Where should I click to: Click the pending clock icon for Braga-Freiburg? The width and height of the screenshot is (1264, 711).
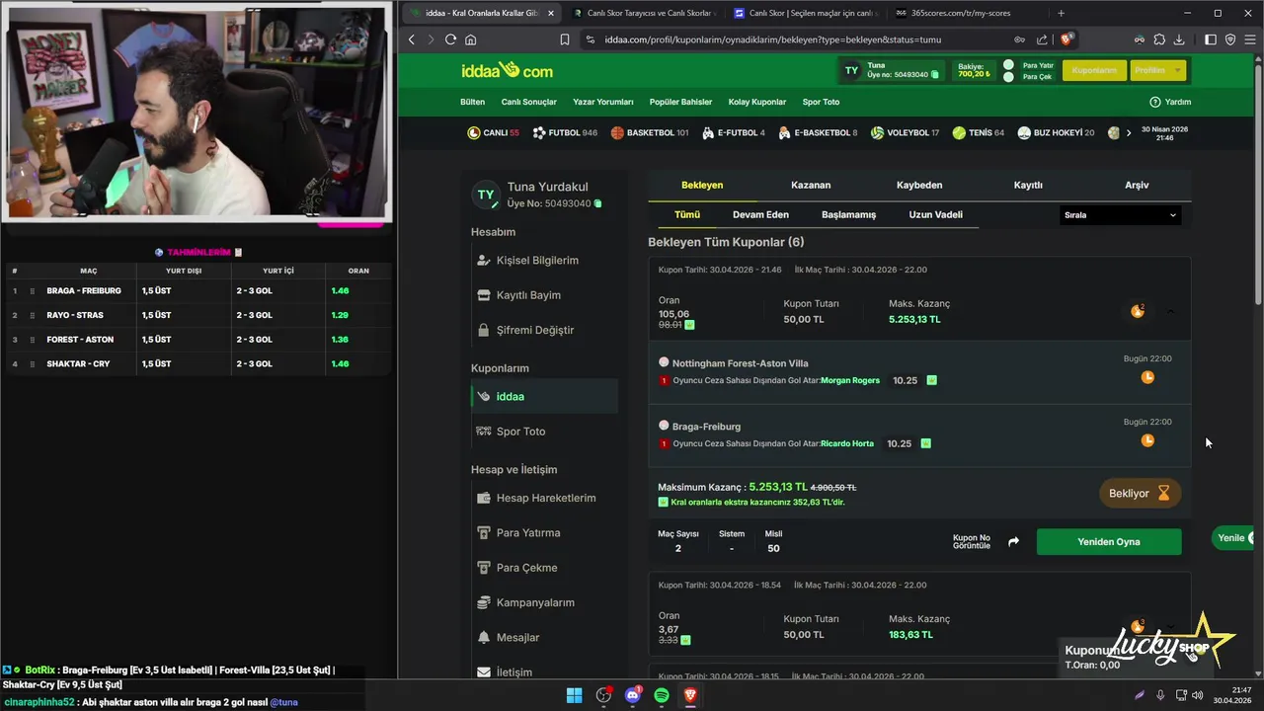tap(1147, 440)
